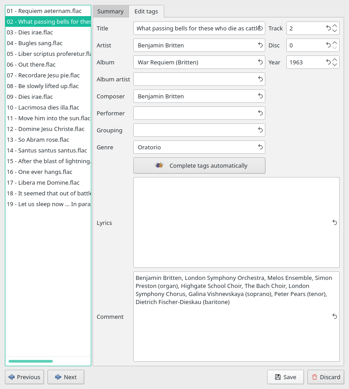The width and height of the screenshot is (349, 389).
Task: Click the reset arrow in the Artist field
Action: pos(260,45)
